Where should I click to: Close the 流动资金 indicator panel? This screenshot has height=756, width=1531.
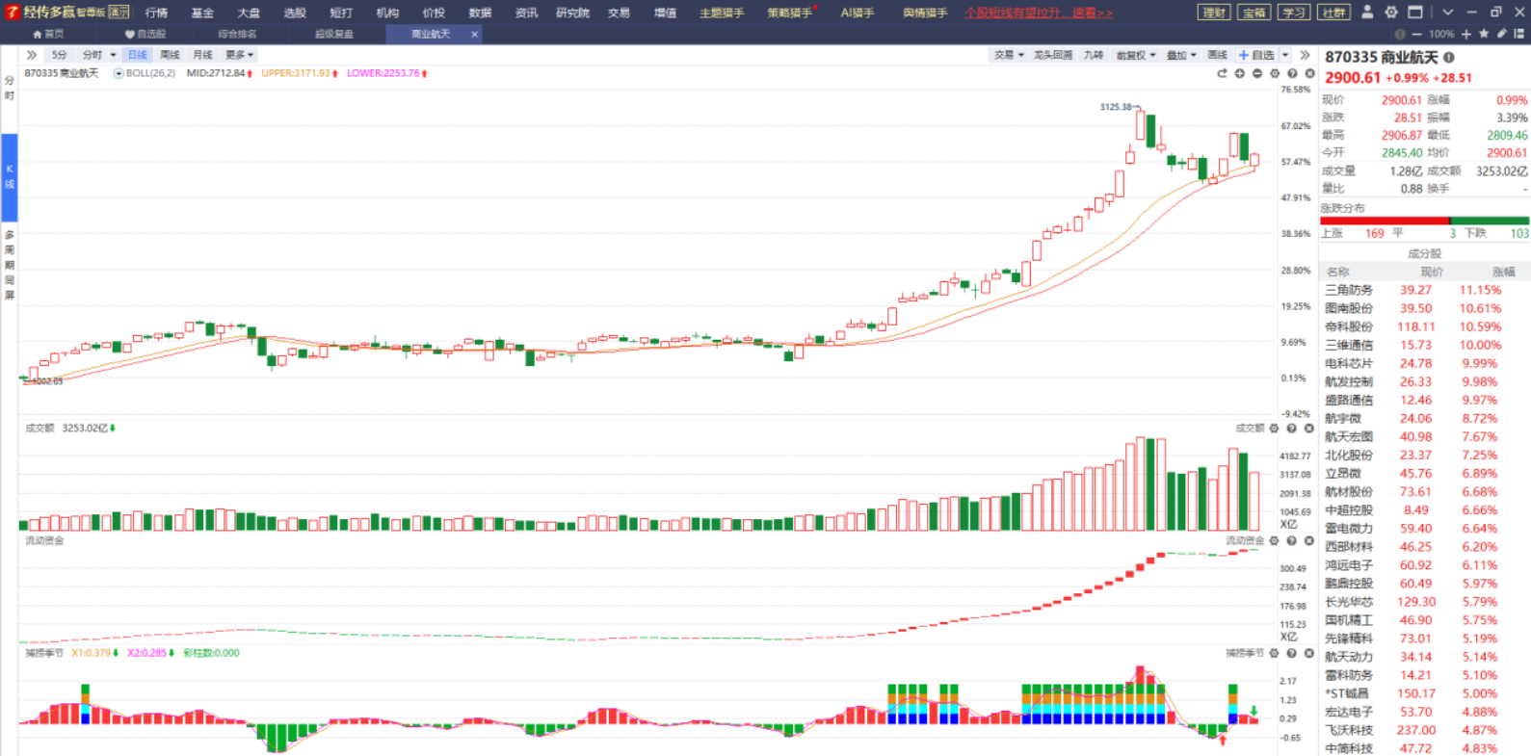coord(1308,541)
